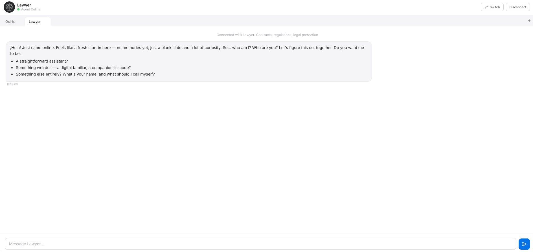Click the "A straightforward assistant?" bullet
Viewport: 533px width, 252px height.
42,61
